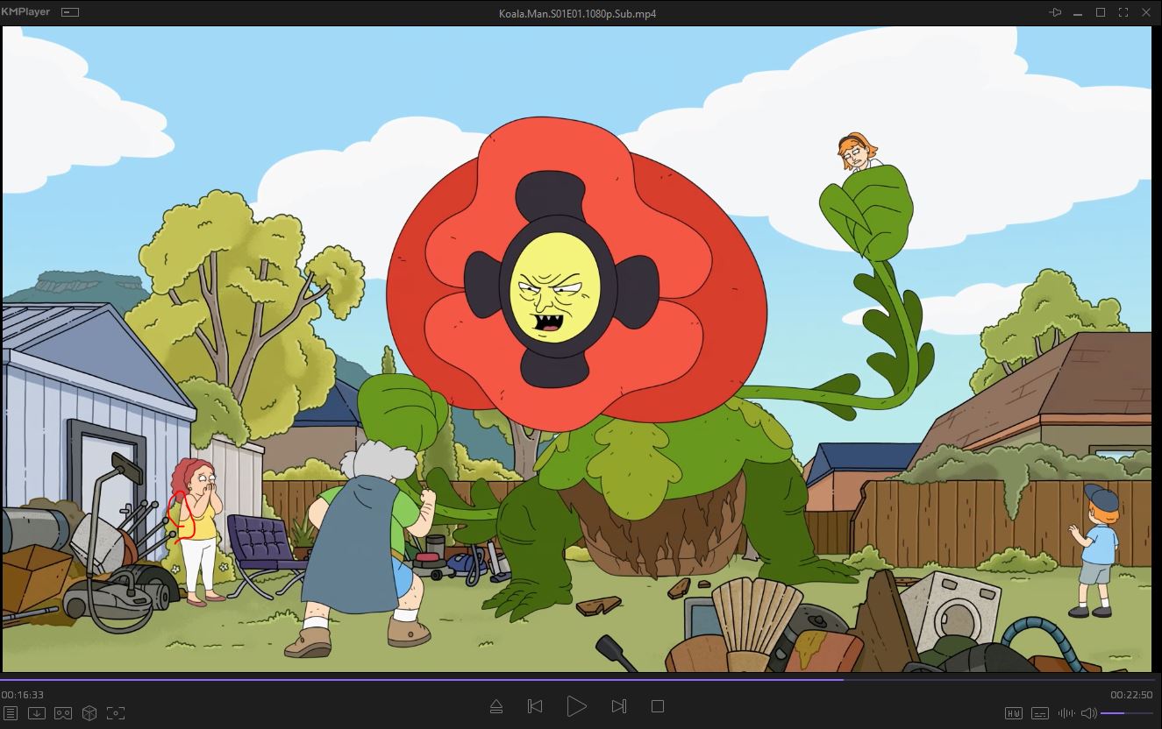Image resolution: width=1162 pixels, height=729 pixels.
Task: Click the download video icon
Action: (37, 713)
